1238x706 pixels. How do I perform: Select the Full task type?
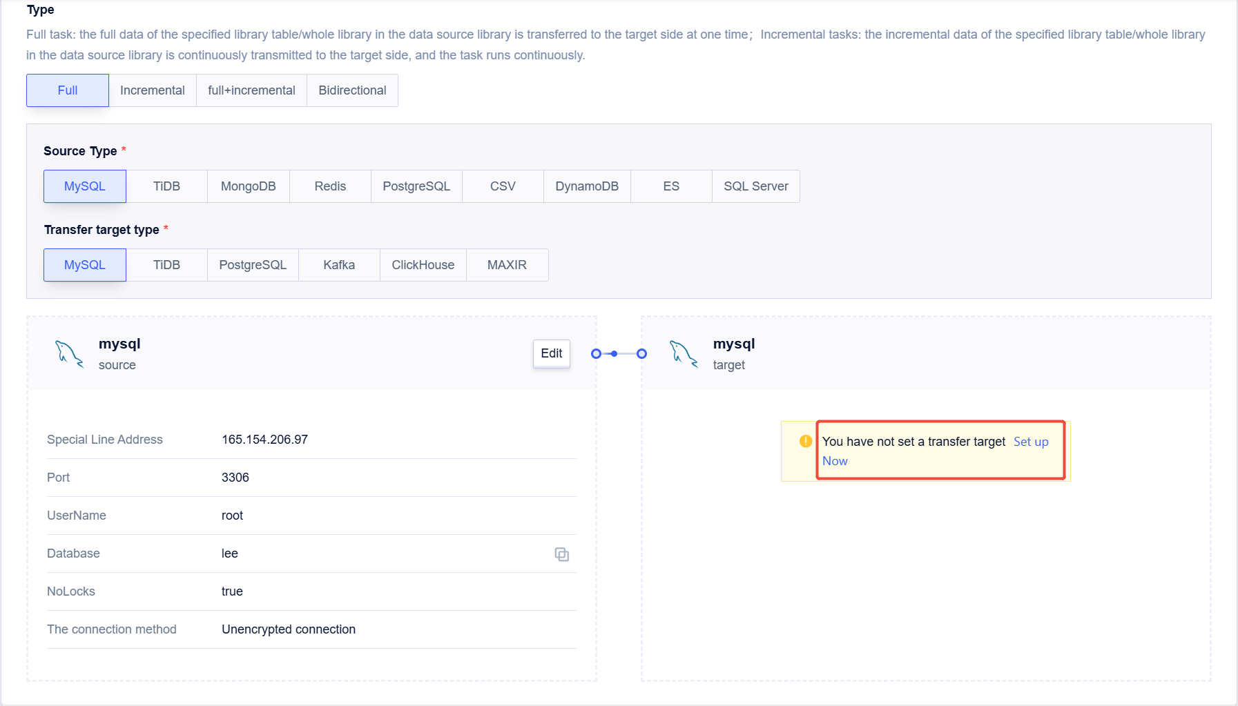pyautogui.click(x=68, y=90)
